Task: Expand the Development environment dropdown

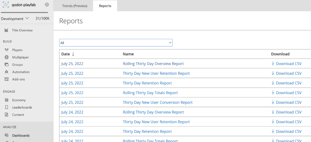Action: click(x=15, y=19)
